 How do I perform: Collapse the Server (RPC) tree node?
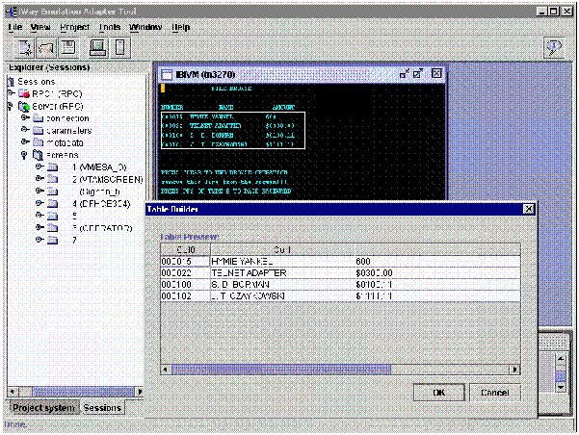tap(11, 106)
